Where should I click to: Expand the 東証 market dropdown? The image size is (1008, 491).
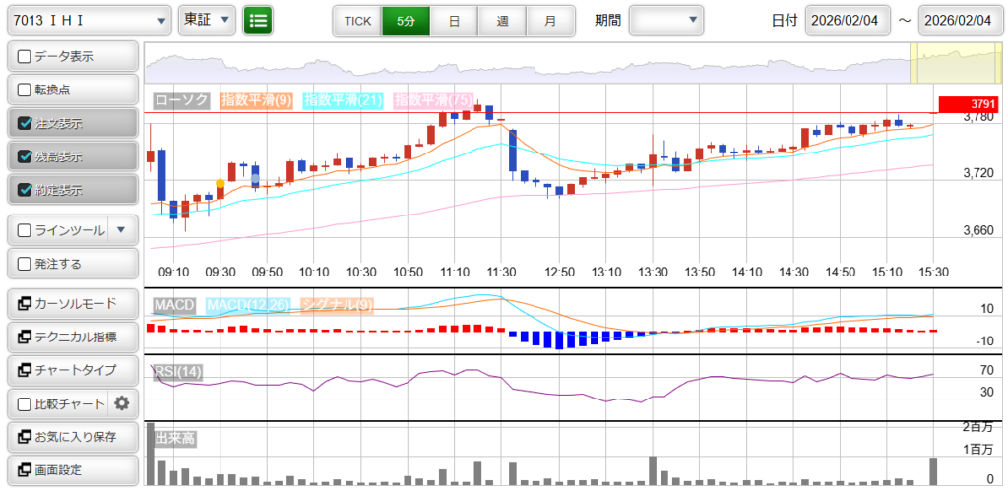click(x=208, y=20)
